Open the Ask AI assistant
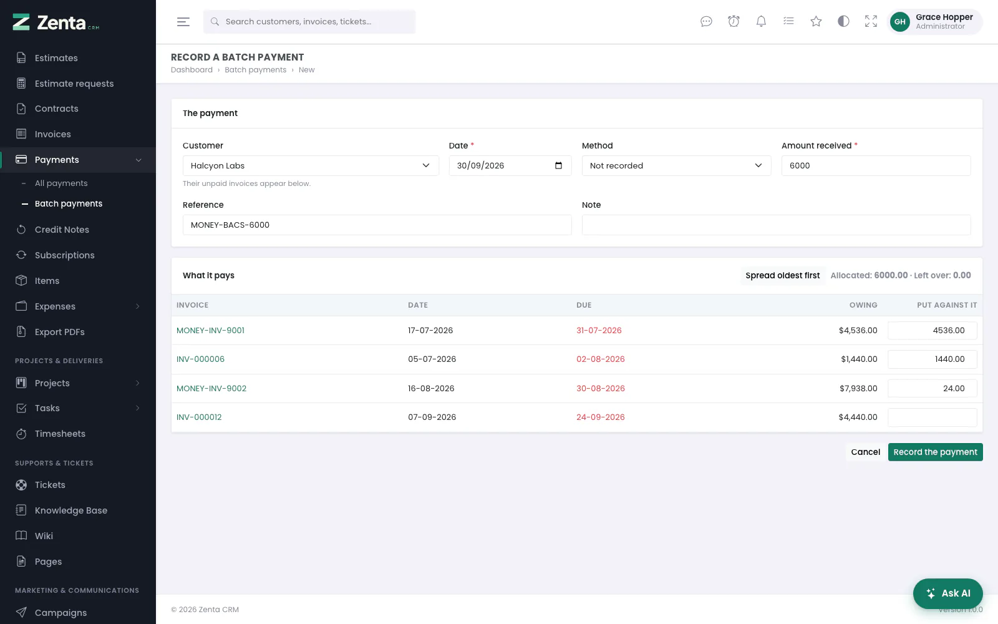The image size is (998, 624). [947, 593]
